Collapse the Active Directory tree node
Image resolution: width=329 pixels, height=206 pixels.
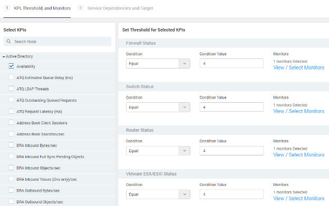[4, 56]
